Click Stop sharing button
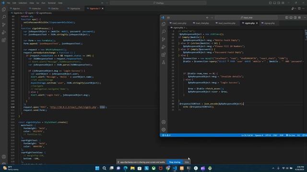This screenshot has width=307, height=172. (175, 162)
